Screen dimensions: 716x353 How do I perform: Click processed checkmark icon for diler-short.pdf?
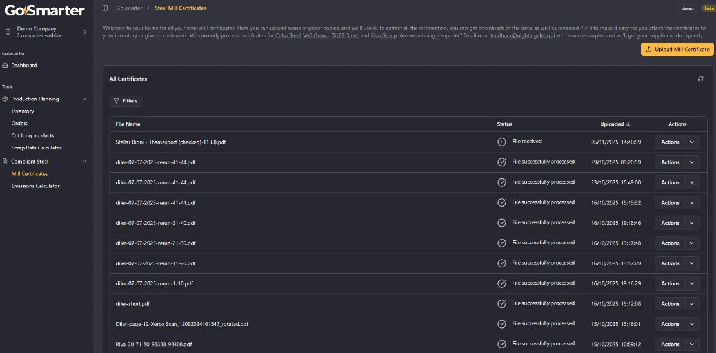click(502, 303)
